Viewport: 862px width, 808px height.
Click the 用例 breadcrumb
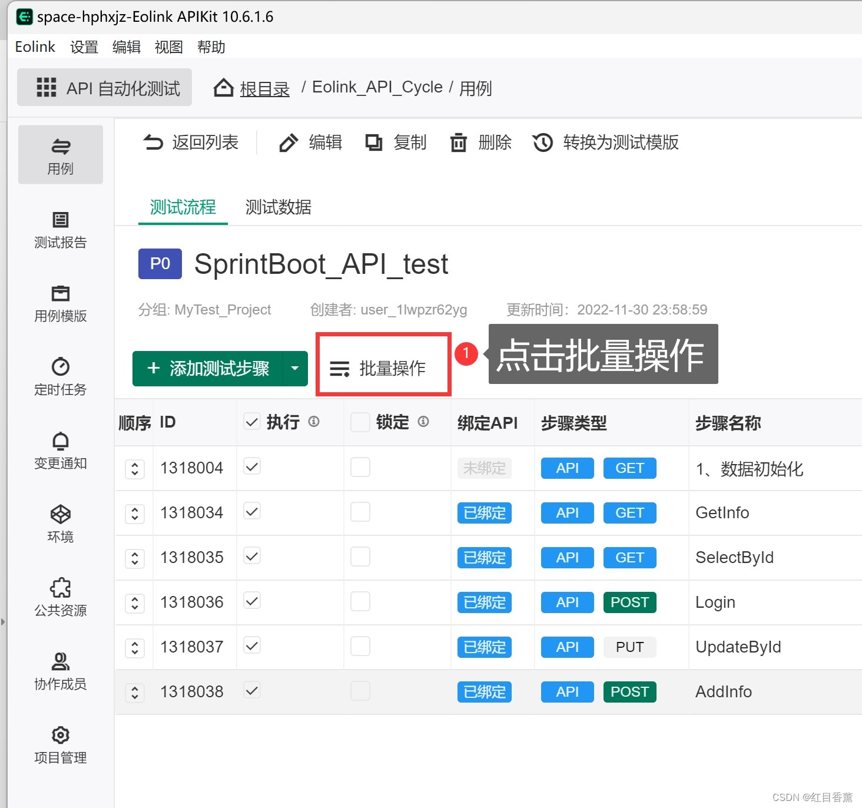tap(476, 88)
